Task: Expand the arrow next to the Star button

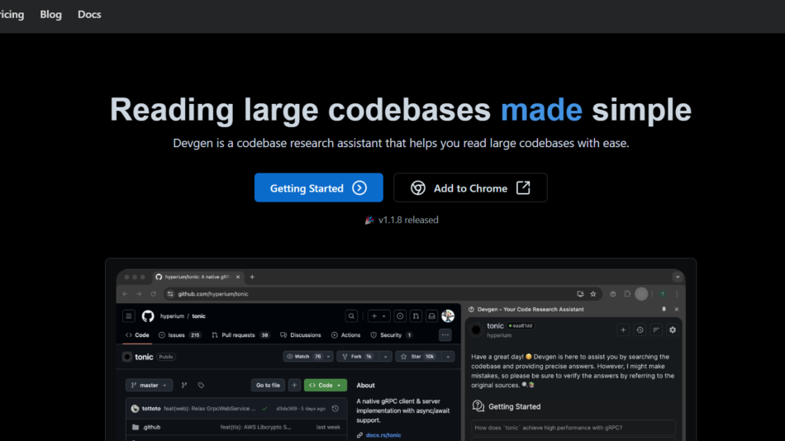Action: pos(448,357)
